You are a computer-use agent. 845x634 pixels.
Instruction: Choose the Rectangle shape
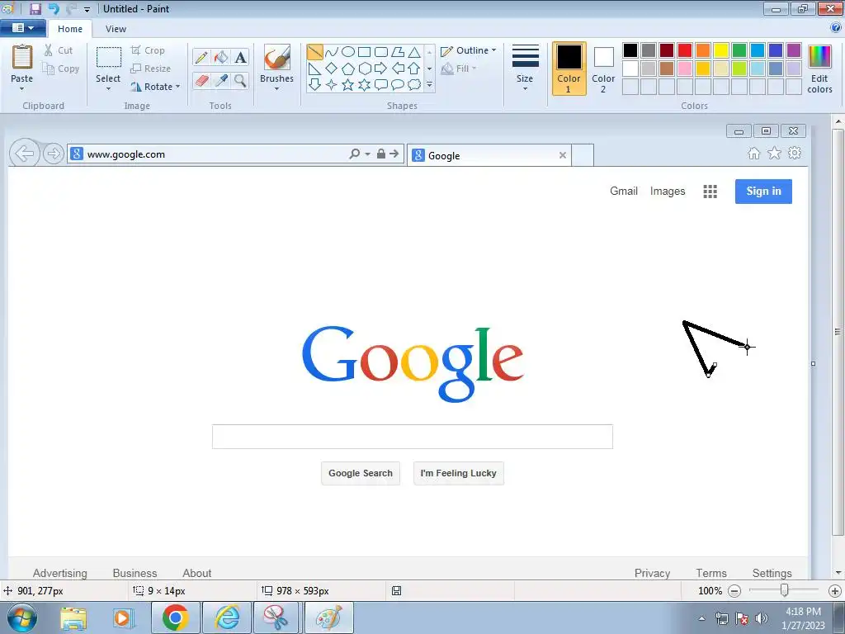pos(364,52)
